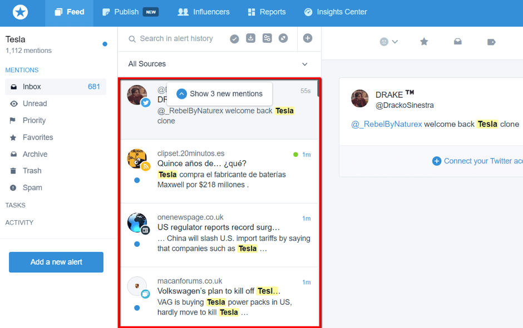Viewport: 523px width, 328px height.
Task: Collapse the MENTIONS section header
Action: [22, 71]
